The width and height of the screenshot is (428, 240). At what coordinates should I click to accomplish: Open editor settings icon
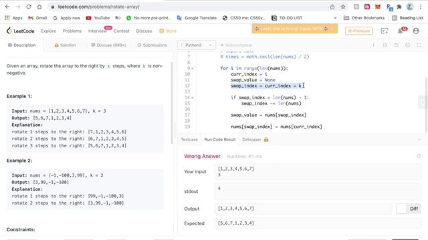click(x=407, y=45)
